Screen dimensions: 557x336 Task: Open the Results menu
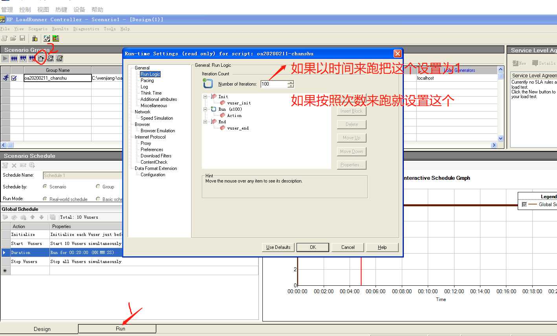[60, 29]
